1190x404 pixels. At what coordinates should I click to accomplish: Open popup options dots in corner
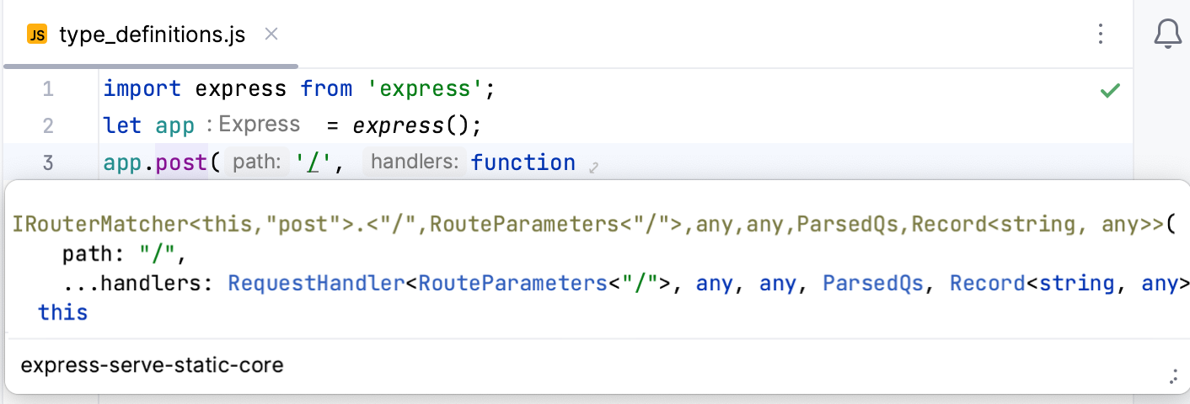1173,376
